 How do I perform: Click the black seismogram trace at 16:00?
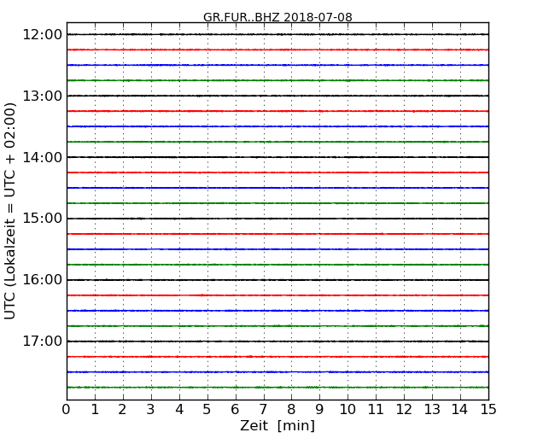tap(277, 280)
